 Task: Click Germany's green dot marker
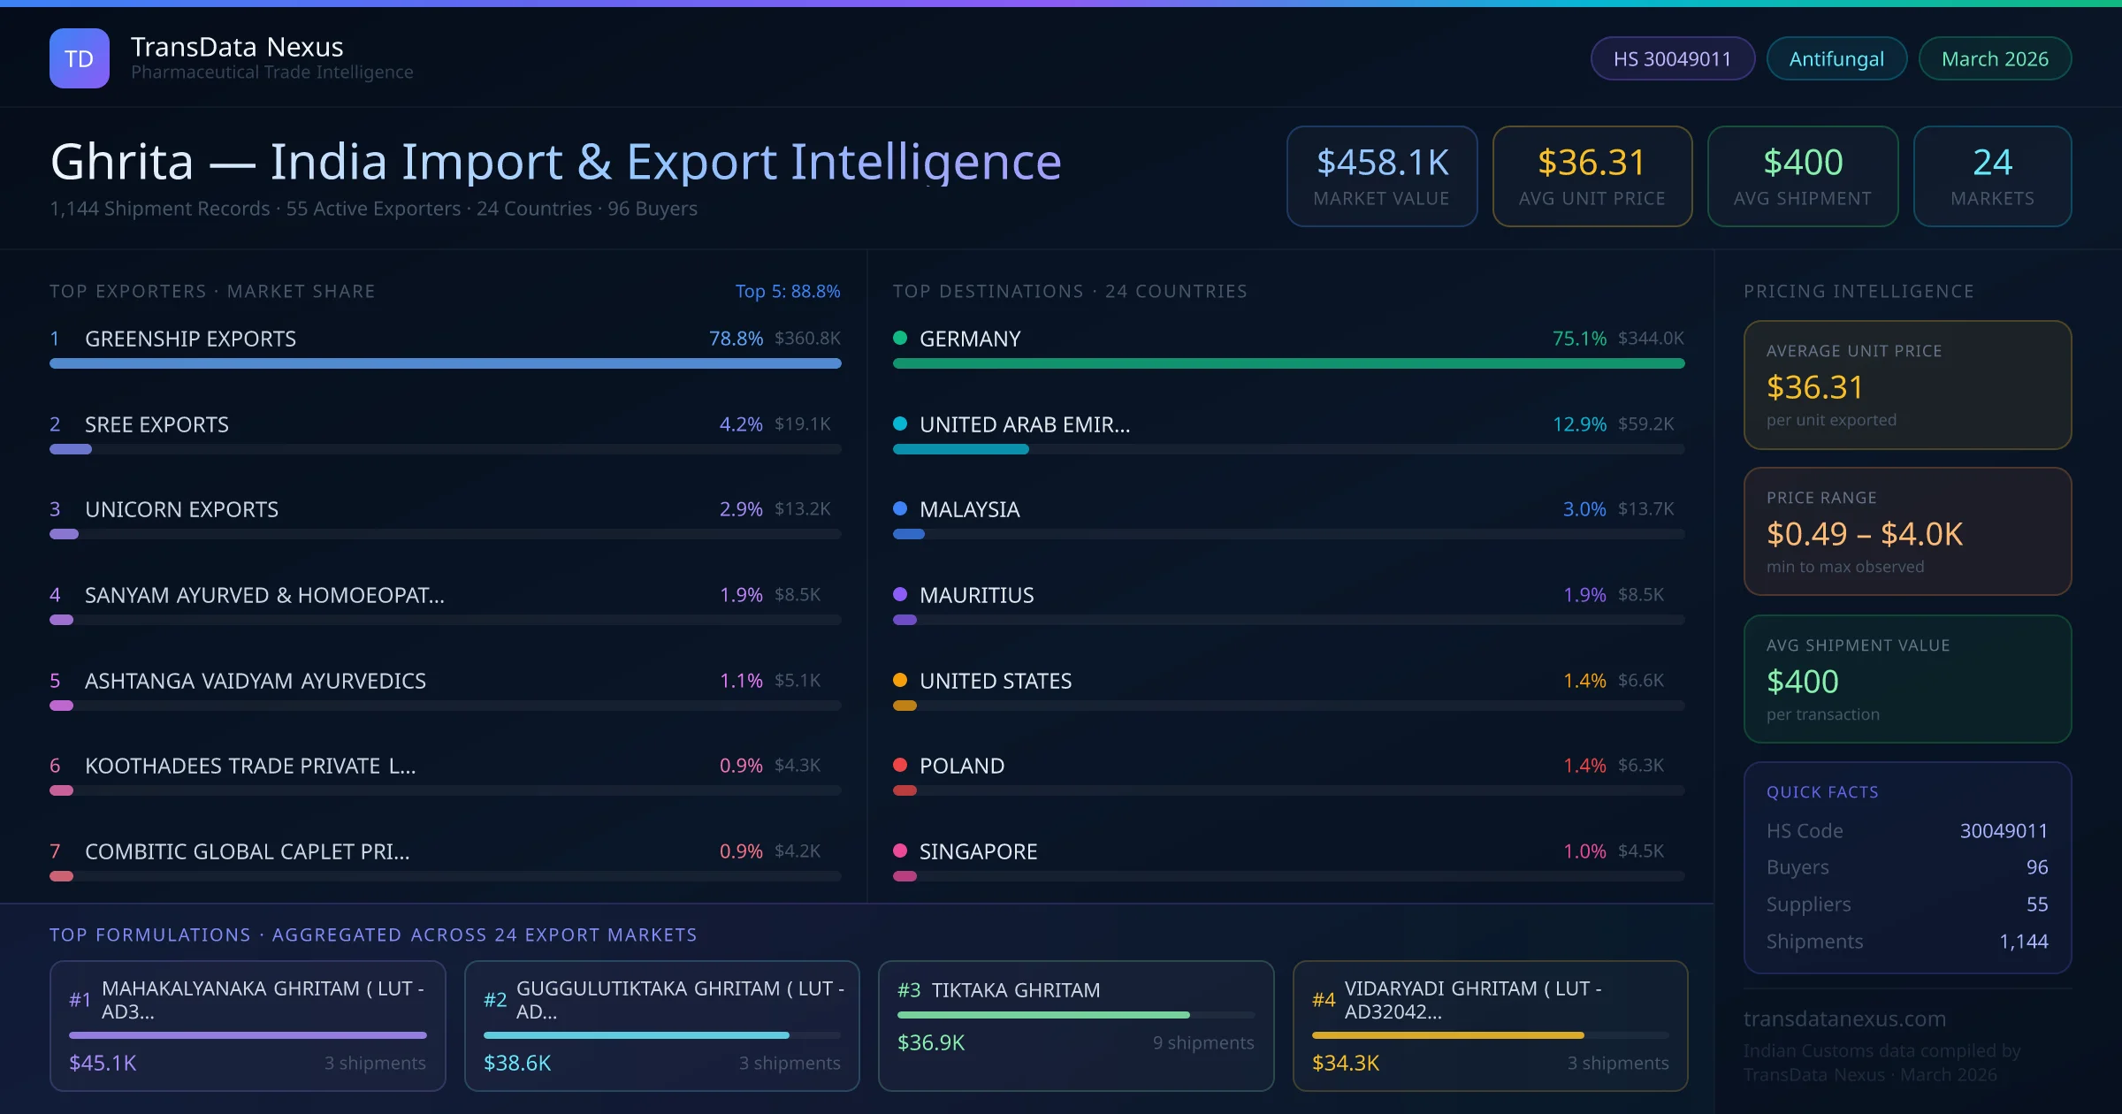click(x=900, y=338)
